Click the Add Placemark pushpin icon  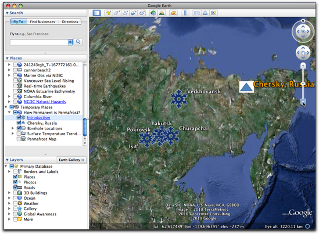tap(109, 13)
